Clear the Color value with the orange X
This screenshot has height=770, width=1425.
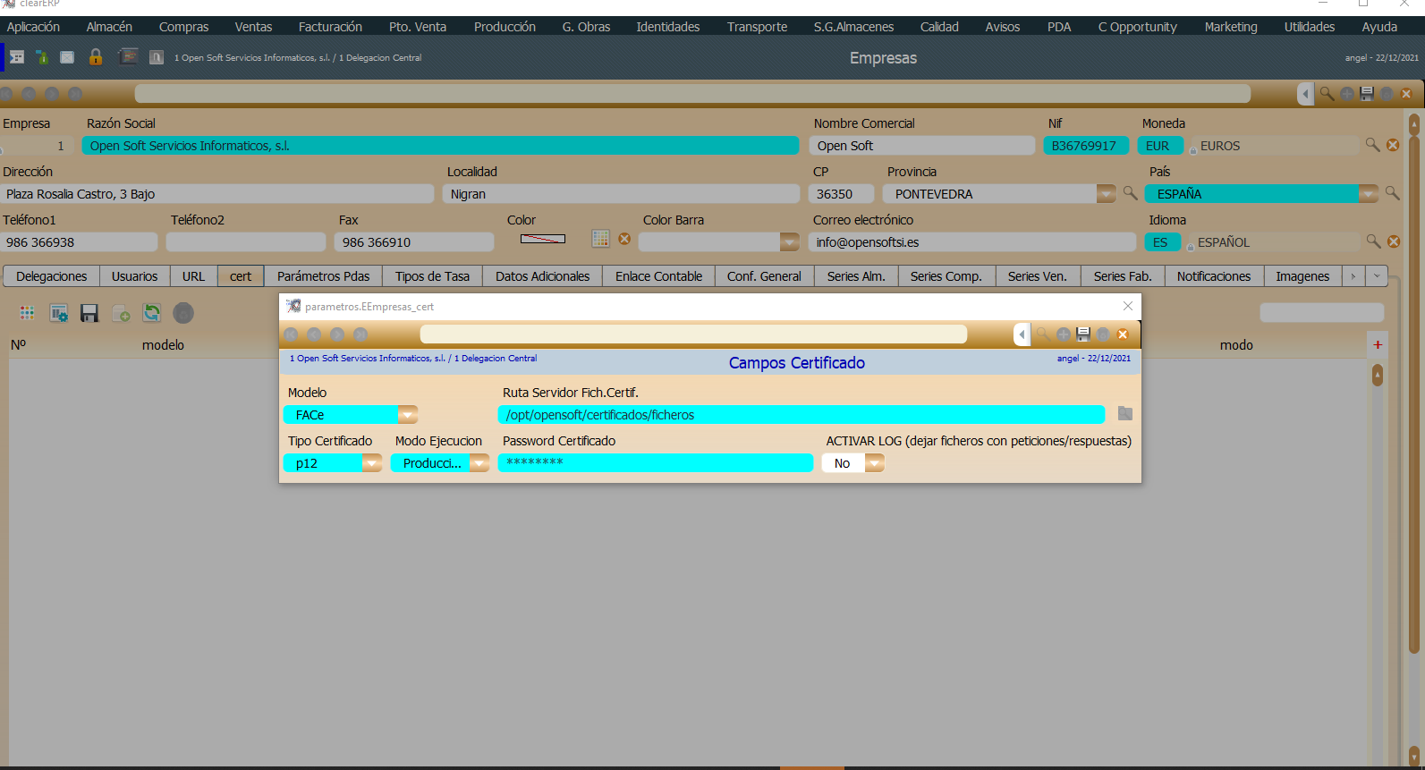[x=624, y=239]
